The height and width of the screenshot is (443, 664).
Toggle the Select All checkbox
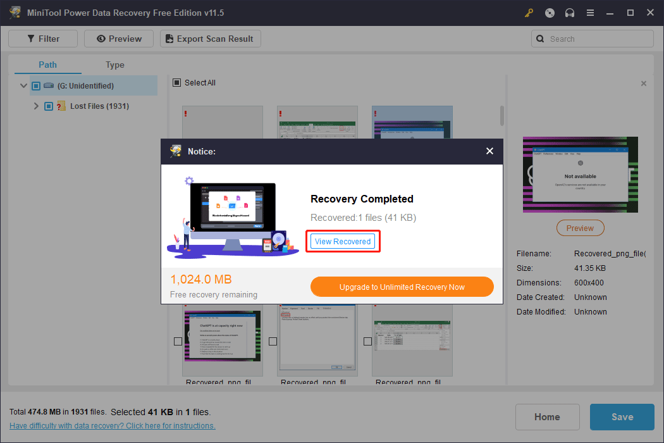click(177, 83)
